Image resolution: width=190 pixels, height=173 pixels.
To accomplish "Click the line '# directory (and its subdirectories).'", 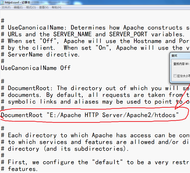I will pyautogui.click(x=65, y=149).
